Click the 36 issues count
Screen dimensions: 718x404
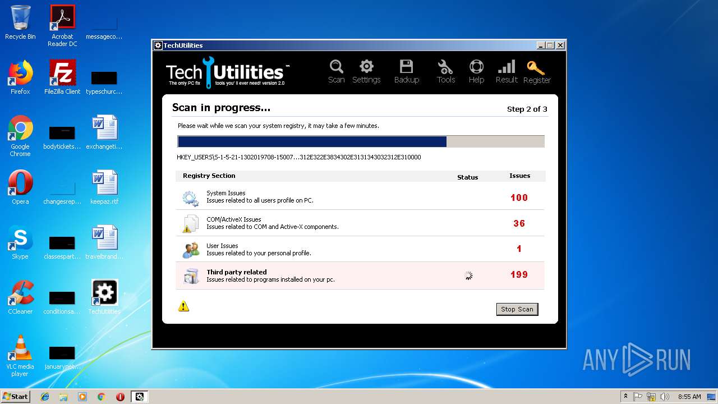point(519,223)
